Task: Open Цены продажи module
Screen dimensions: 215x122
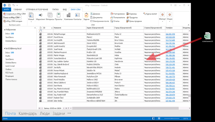Action: (x=134, y=21)
